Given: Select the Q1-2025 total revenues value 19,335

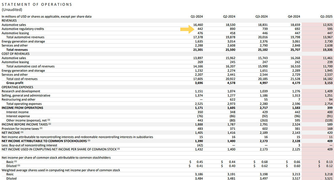Looking at the screenshot, I should tap(328, 50).
